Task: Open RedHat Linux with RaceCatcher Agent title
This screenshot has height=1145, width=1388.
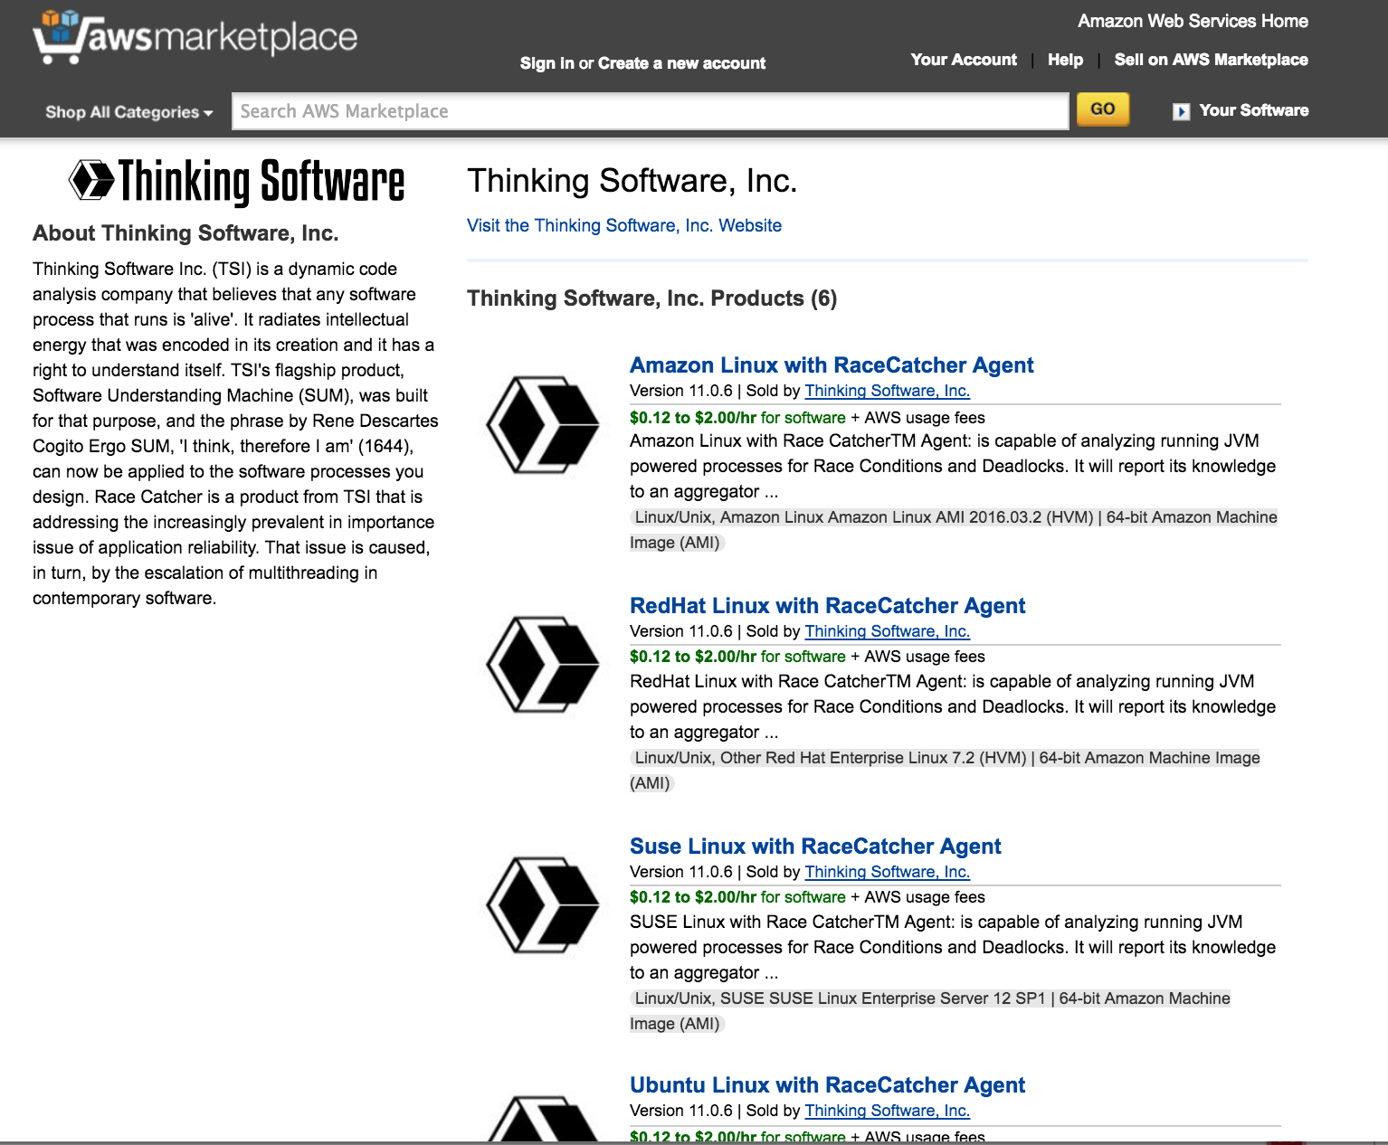Action: coord(828,606)
